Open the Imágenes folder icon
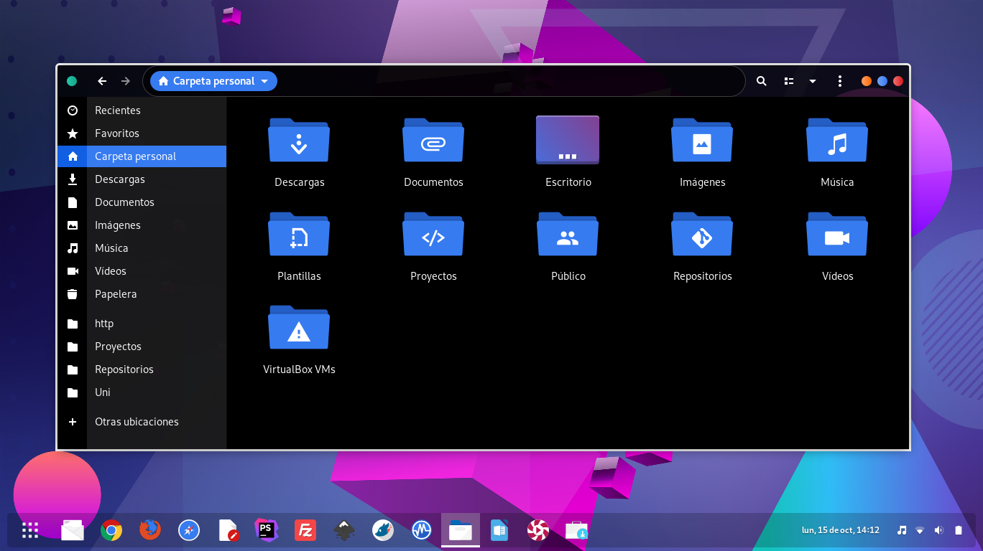This screenshot has height=551, width=983. tap(702, 140)
